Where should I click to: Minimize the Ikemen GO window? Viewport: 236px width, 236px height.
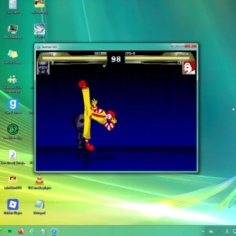[x=174, y=46]
